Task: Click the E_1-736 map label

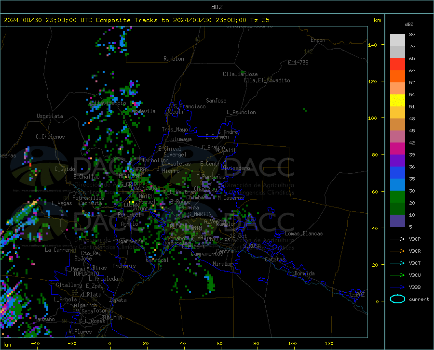Action: point(298,63)
